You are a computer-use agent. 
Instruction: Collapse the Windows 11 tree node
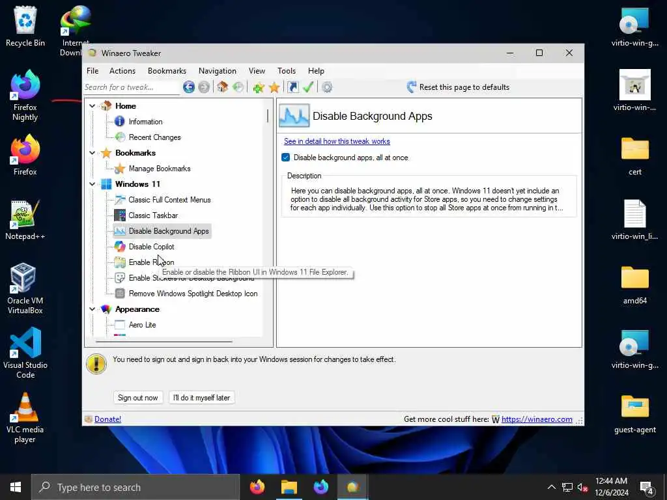click(x=92, y=184)
